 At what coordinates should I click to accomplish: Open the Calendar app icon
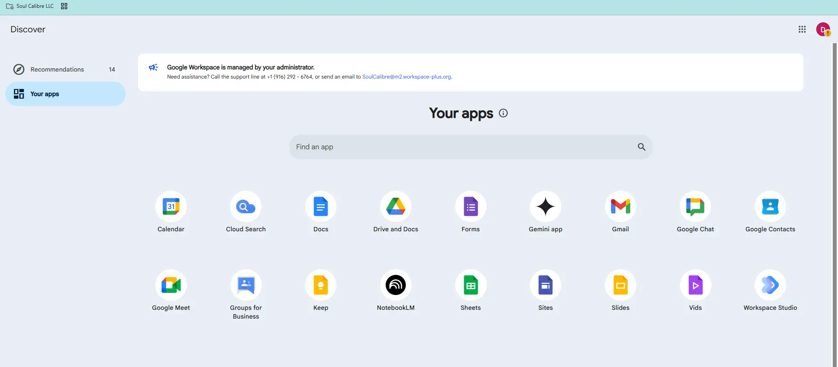point(171,206)
